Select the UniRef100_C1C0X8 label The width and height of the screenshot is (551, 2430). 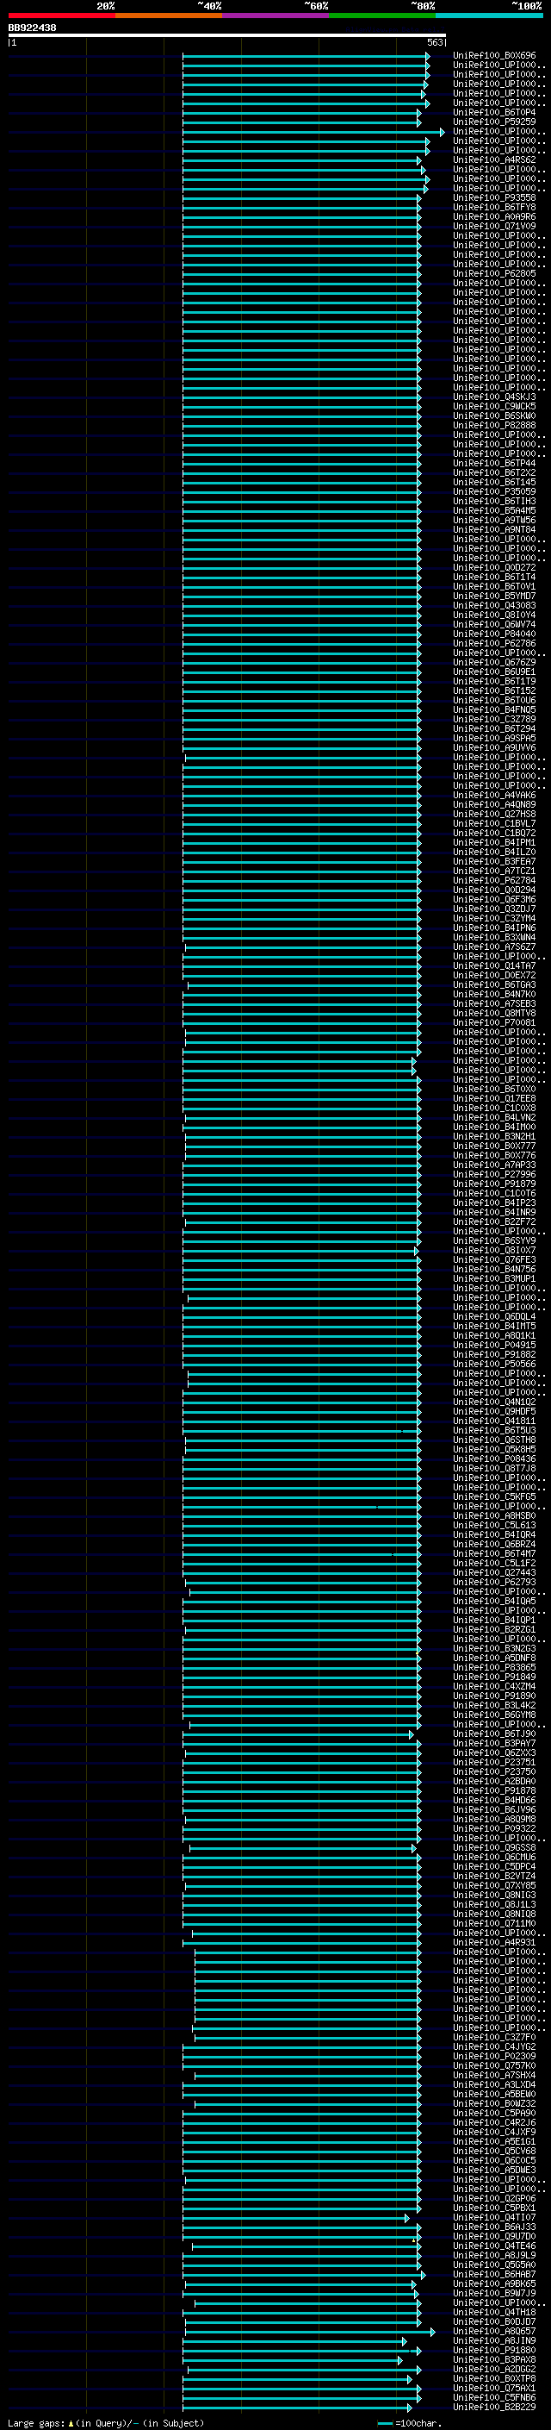coord(493,1109)
